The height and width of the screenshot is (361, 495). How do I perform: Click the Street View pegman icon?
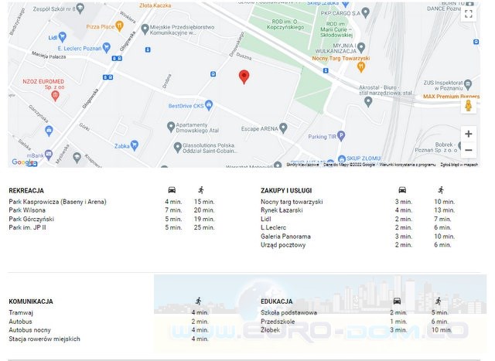(x=469, y=106)
